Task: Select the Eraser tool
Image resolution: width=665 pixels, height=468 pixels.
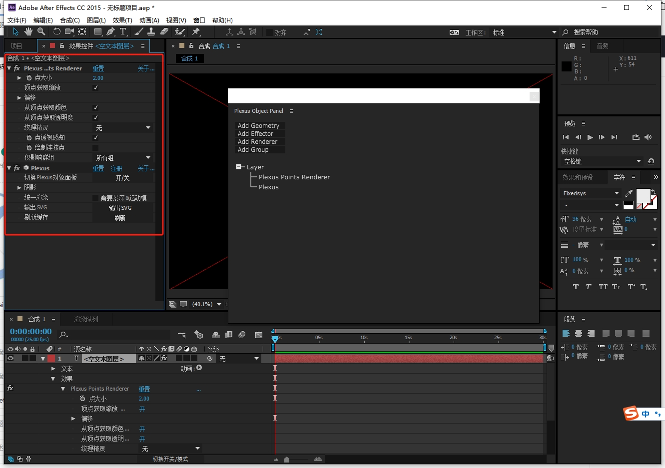Action: (164, 32)
